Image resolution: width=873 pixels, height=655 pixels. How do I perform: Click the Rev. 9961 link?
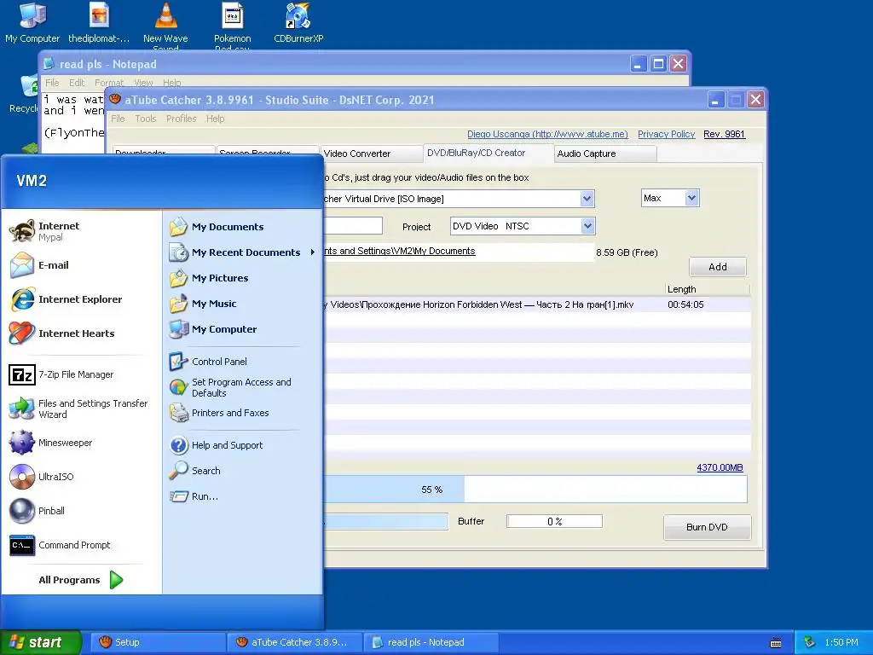[724, 134]
